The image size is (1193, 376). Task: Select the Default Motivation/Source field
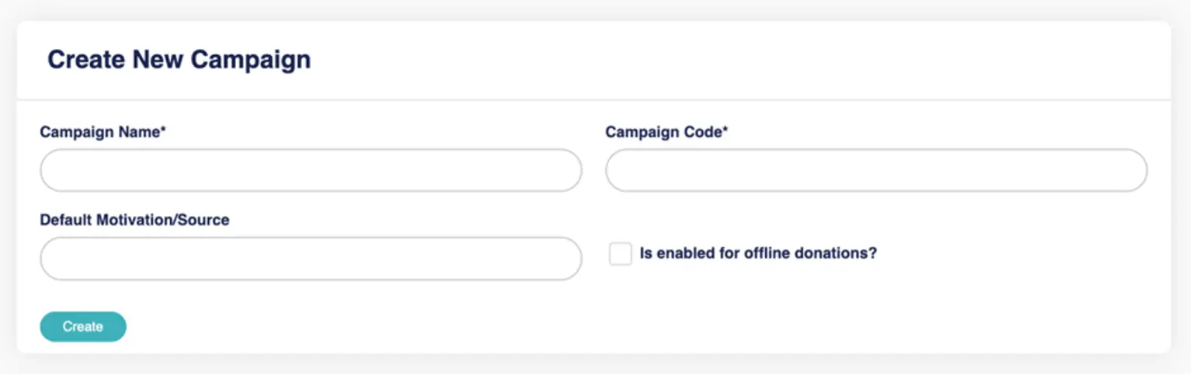coord(311,258)
